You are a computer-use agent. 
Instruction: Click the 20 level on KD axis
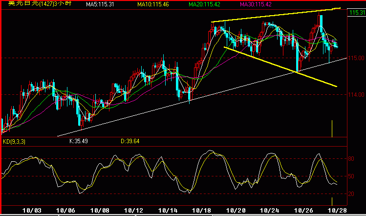351,194
